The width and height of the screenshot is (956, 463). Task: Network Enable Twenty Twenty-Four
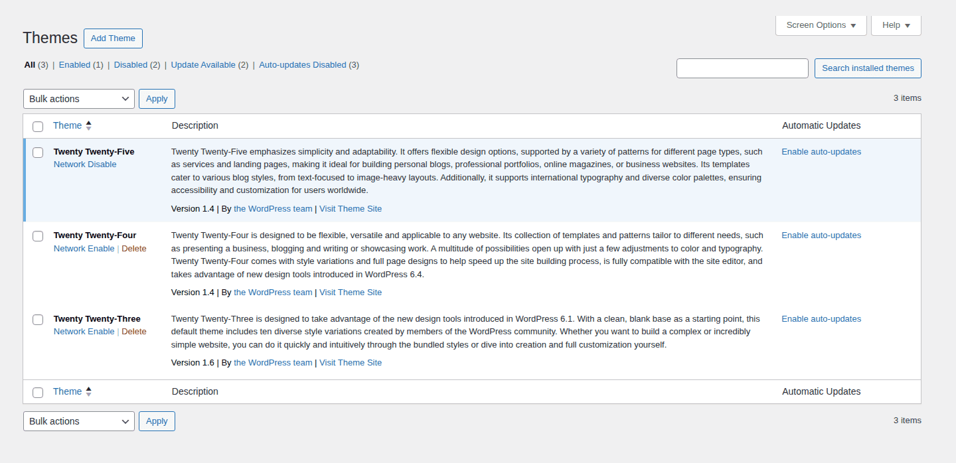coord(84,249)
